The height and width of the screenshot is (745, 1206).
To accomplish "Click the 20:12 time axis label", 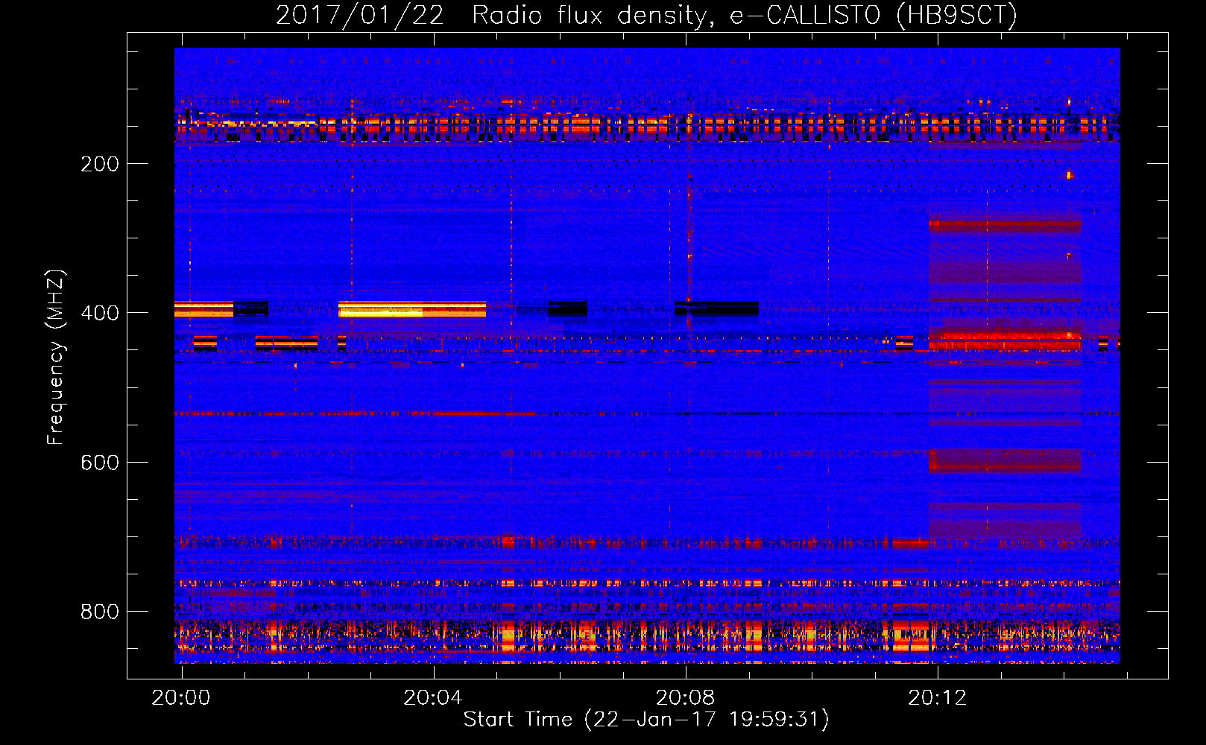I will click(937, 698).
